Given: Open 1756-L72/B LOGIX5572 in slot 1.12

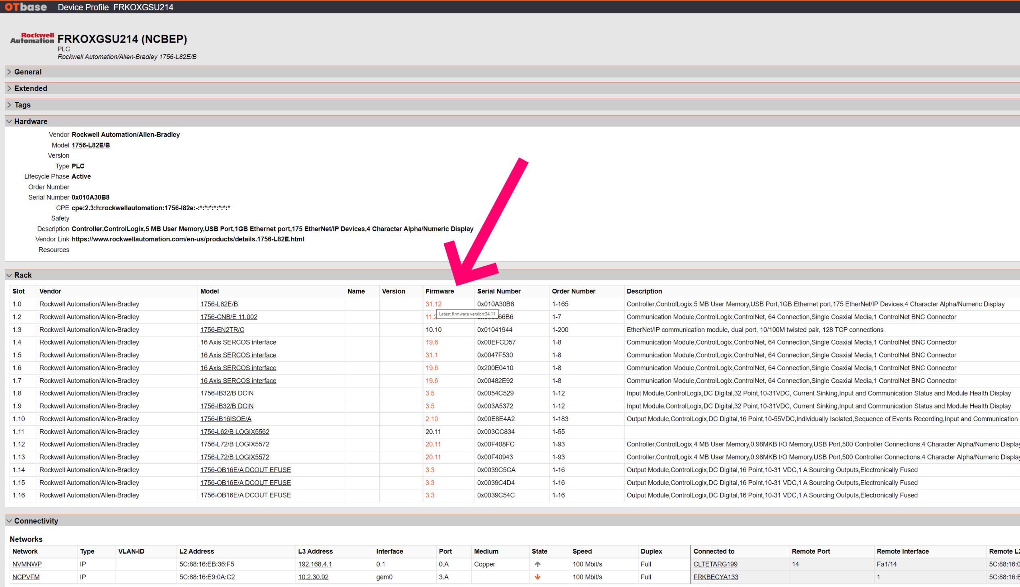Looking at the screenshot, I should (235, 444).
